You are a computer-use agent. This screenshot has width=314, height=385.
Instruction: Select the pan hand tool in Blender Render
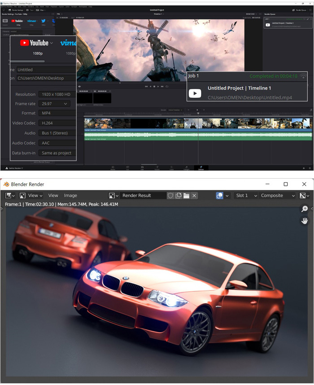coord(305,220)
